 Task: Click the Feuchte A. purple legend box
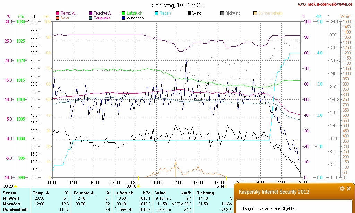point(90,13)
